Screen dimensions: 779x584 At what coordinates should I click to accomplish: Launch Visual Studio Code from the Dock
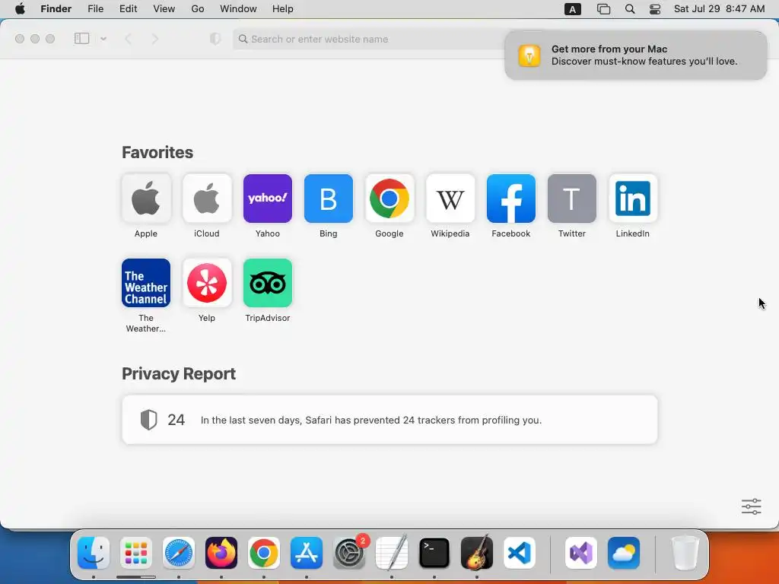(x=520, y=553)
